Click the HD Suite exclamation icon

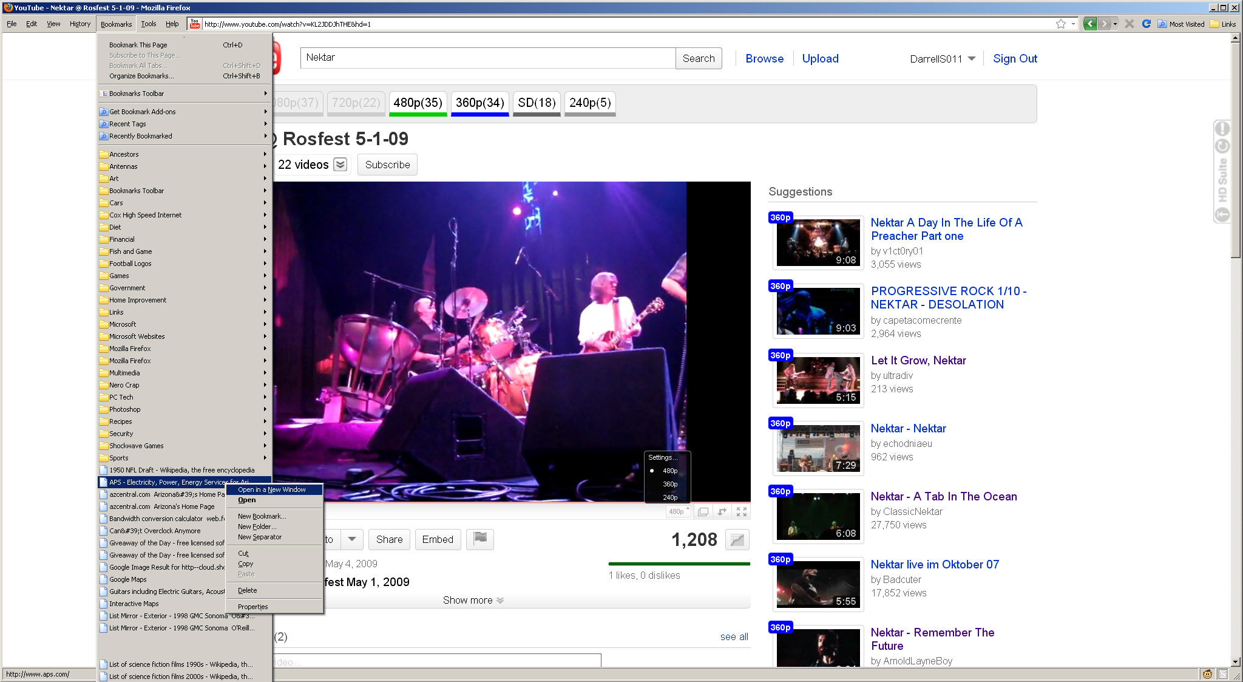(1222, 129)
